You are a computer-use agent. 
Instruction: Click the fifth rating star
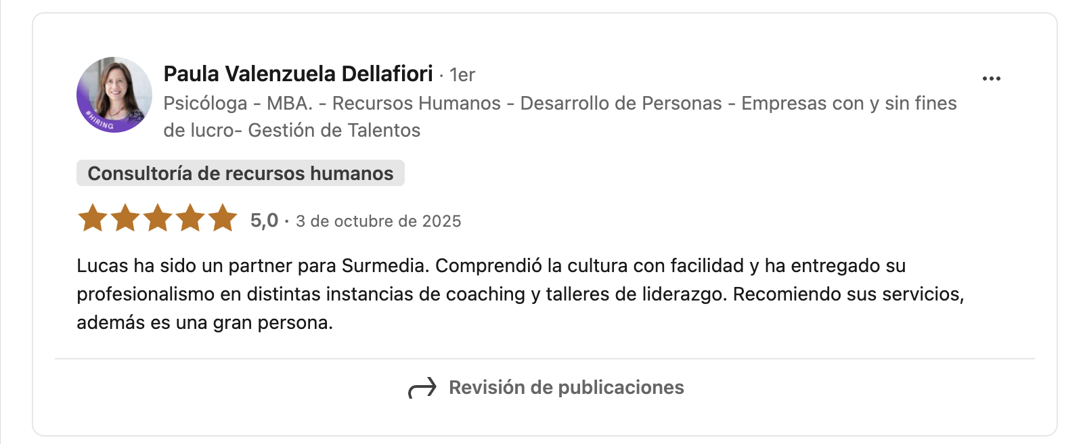click(x=223, y=219)
